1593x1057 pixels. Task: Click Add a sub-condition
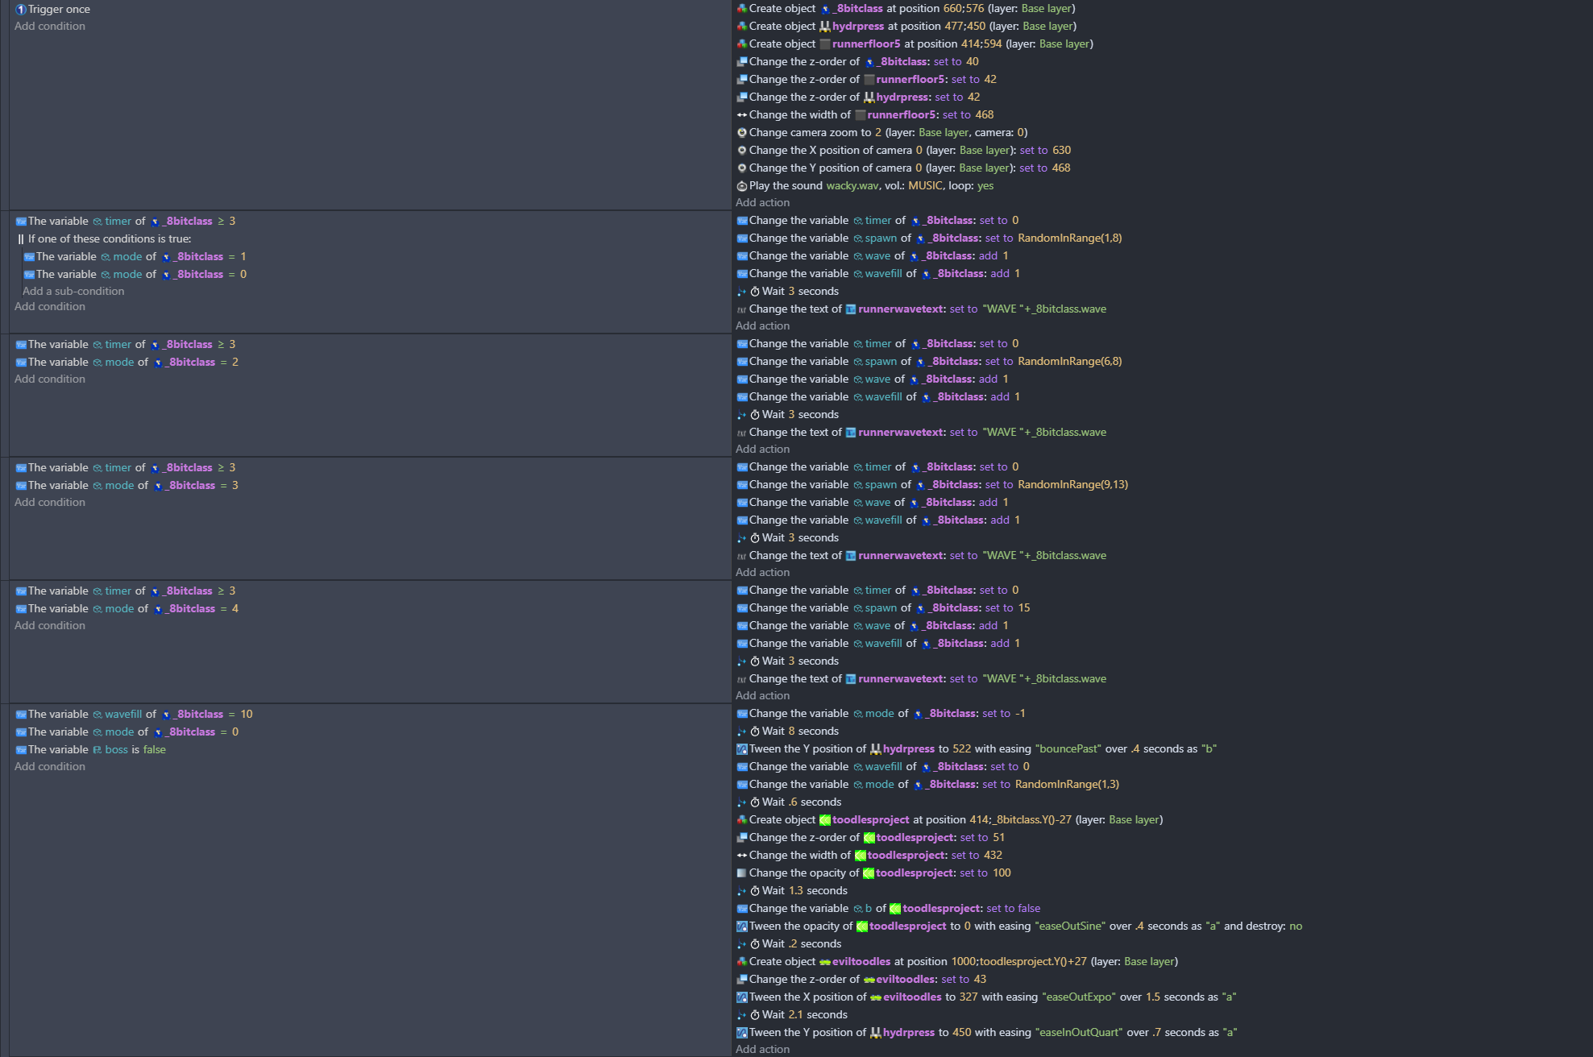coord(73,292)
